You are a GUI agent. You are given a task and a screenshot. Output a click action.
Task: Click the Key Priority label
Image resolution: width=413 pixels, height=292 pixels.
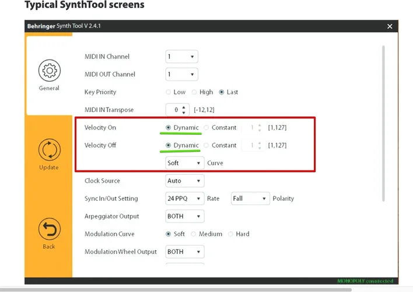click(x=100, y=92)
